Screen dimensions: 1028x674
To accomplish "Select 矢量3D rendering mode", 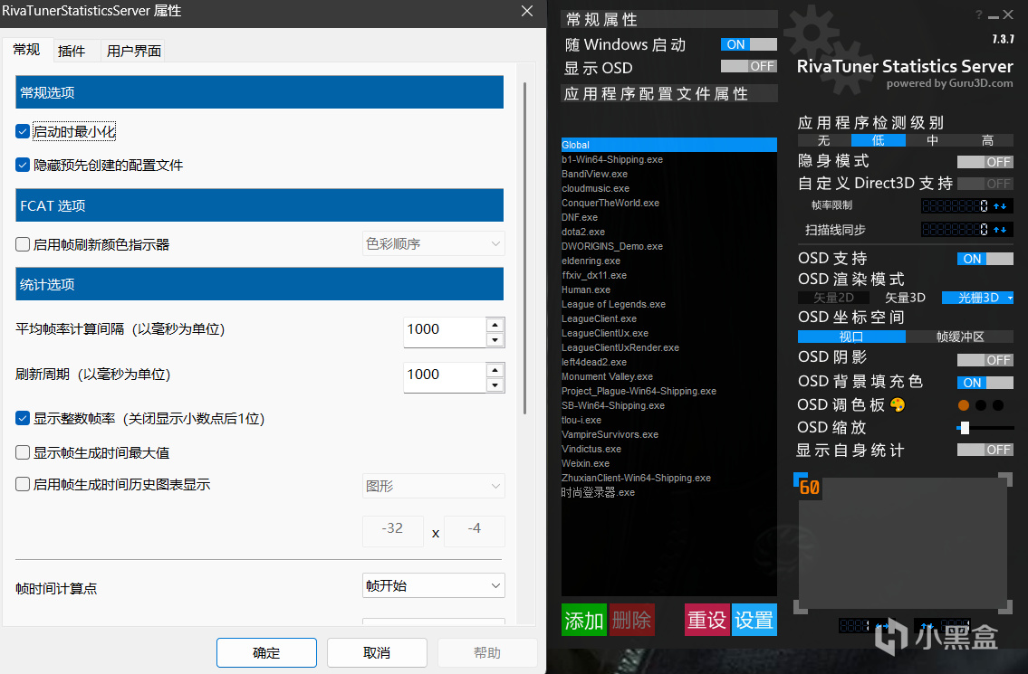I will 906,298.
